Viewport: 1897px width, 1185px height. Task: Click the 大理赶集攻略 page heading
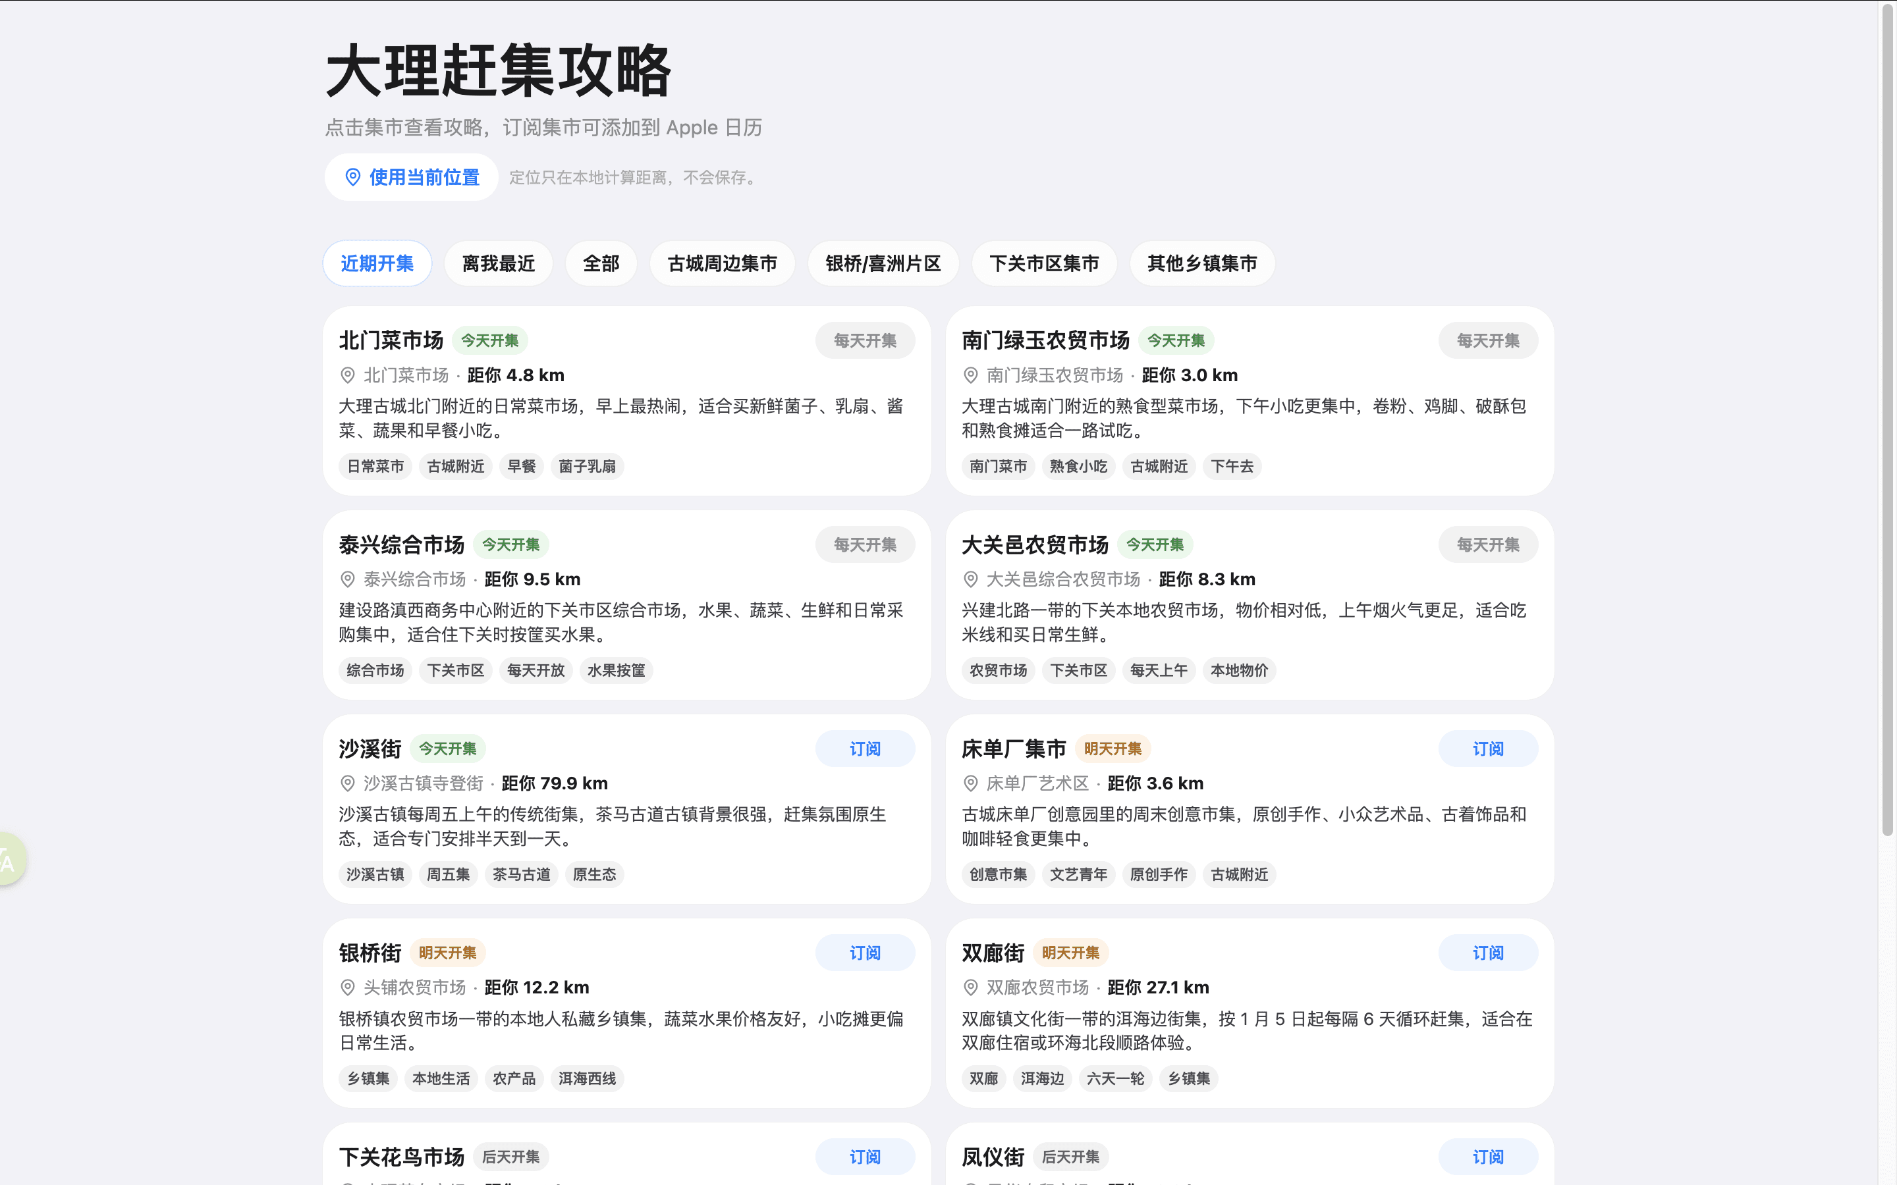[499, 70]
